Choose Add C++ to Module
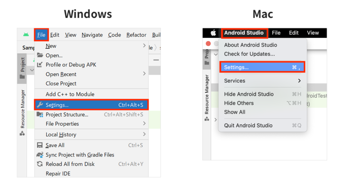Image resolution: width=344 pixels, height=185 pixels. pyautogui.click(x=91, y=94)
